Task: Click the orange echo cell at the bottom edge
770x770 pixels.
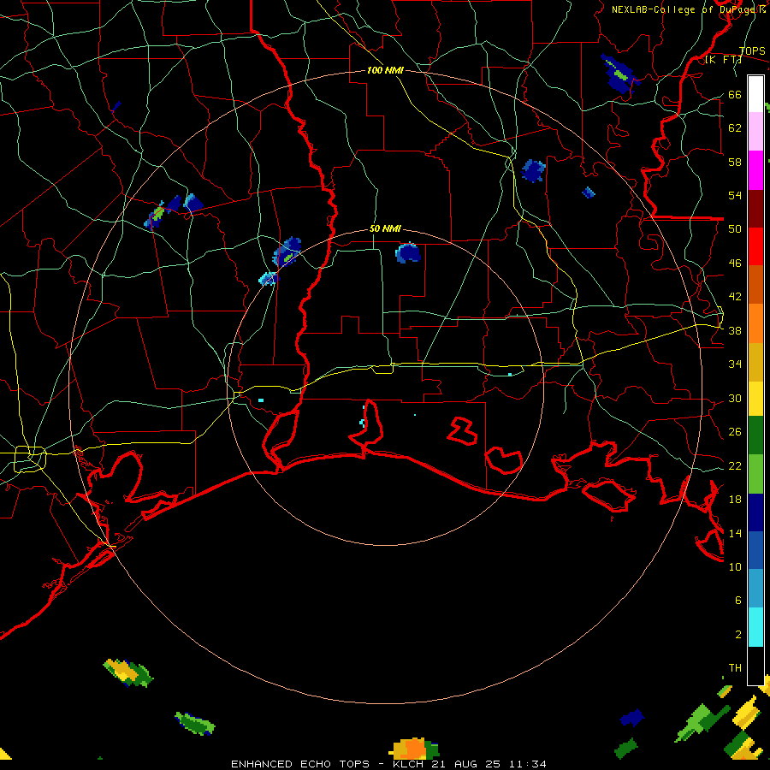Action: coord(414,749)
